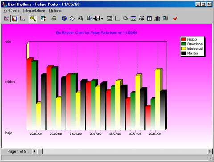Open the globe icon in toolbar
The image size is (214, 162).
[64, 19]
